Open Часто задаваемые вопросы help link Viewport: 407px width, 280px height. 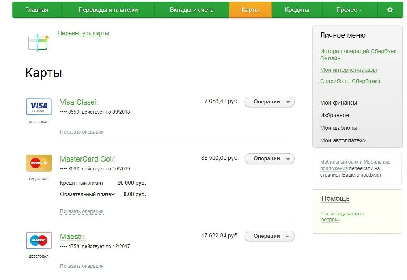342,217
